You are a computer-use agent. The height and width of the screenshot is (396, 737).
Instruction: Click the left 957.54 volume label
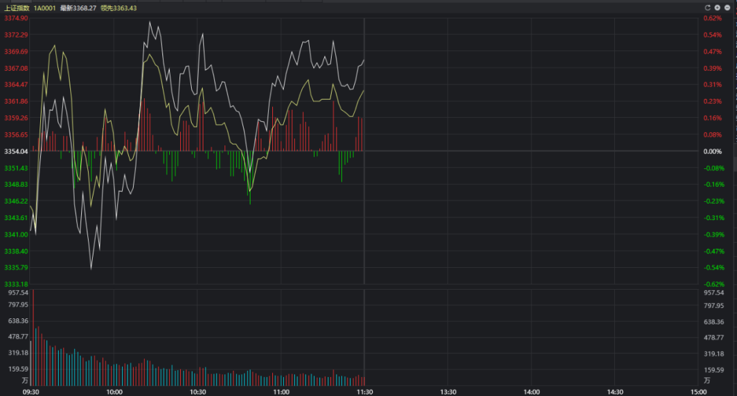[x=18, y=293]
